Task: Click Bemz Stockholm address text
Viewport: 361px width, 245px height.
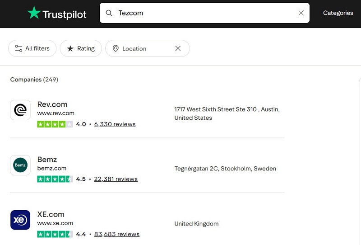Action: pos(225,169)
